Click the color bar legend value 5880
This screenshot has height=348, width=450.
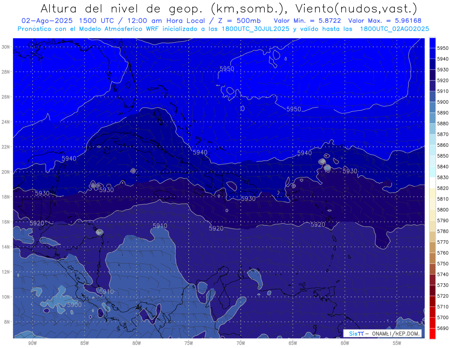pos(443,124)
